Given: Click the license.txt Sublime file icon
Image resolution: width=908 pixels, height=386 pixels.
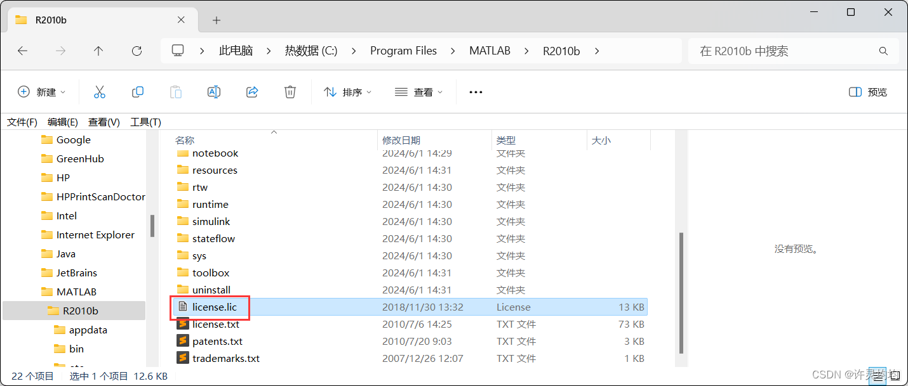Looking at the screenshot, I should (x=183, y=324).
